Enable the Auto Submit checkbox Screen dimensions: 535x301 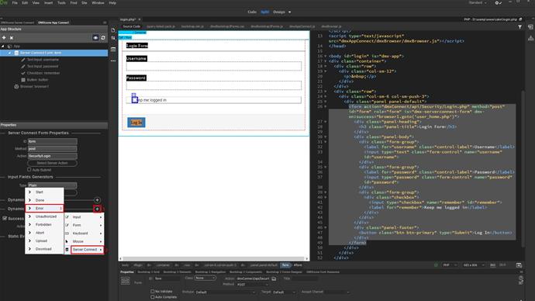[x=29, y=169]
